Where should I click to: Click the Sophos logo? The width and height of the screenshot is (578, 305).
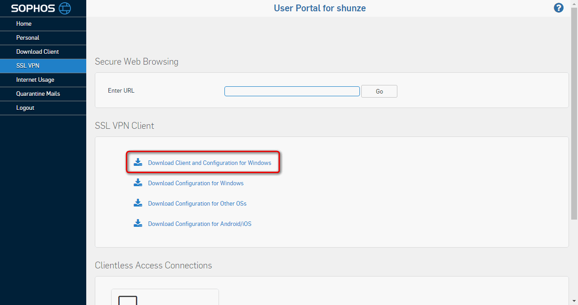coord(41,8)
